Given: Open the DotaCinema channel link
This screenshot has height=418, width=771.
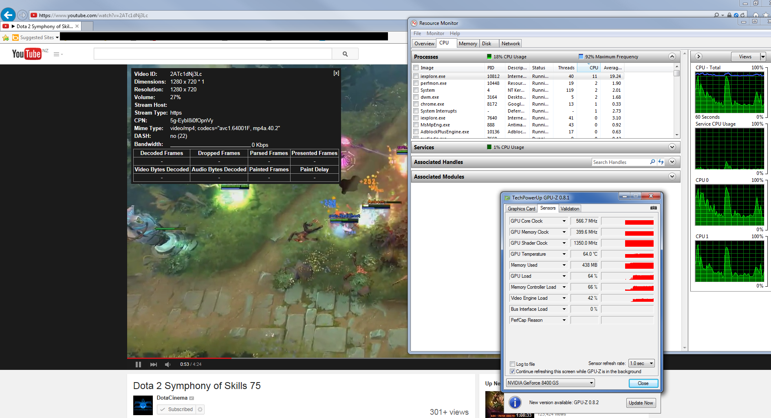Looking at the screenshot, I should point(172,398).
